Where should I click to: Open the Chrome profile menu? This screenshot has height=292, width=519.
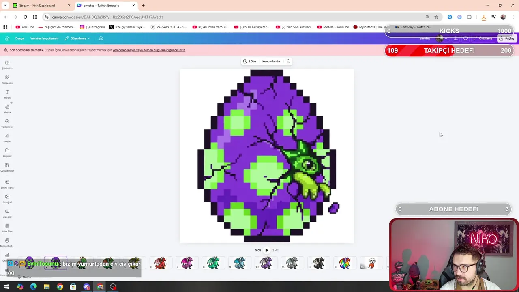[x=503, y=17]
